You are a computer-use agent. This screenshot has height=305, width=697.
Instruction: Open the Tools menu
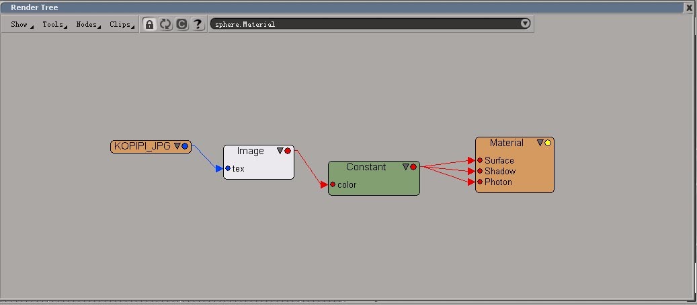click(54, 24)
